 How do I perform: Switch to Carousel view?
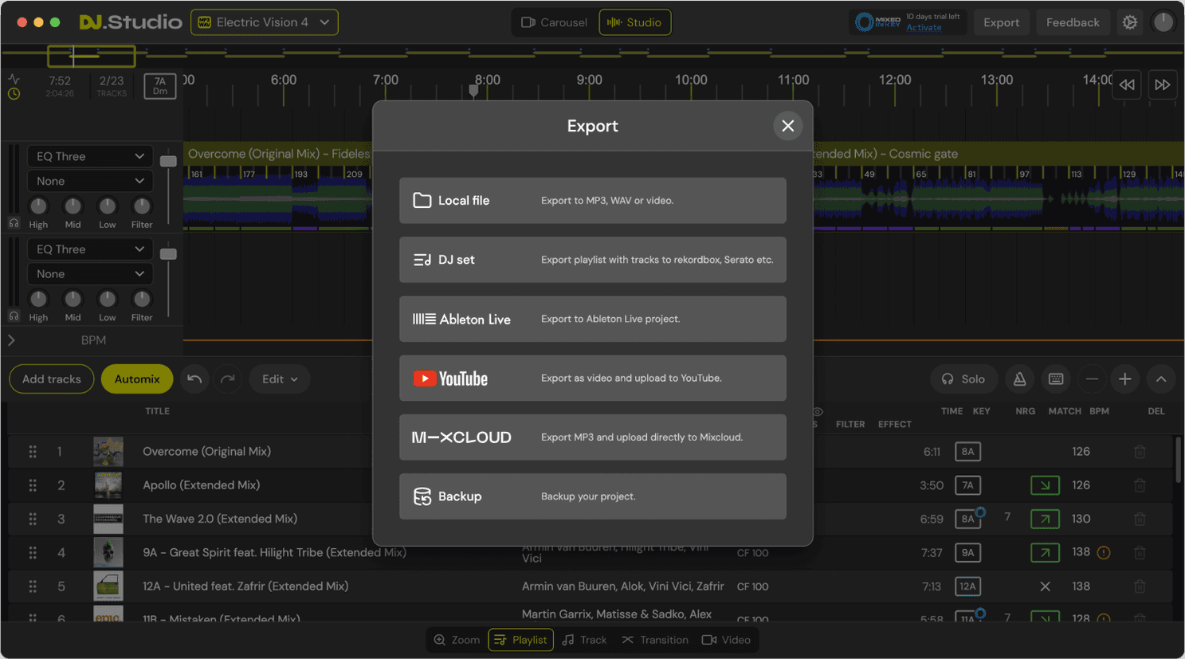coord(554,22)
